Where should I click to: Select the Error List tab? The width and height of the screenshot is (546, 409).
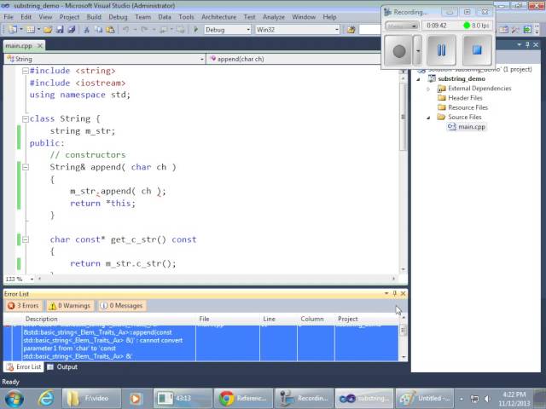[x=24, y=367]
